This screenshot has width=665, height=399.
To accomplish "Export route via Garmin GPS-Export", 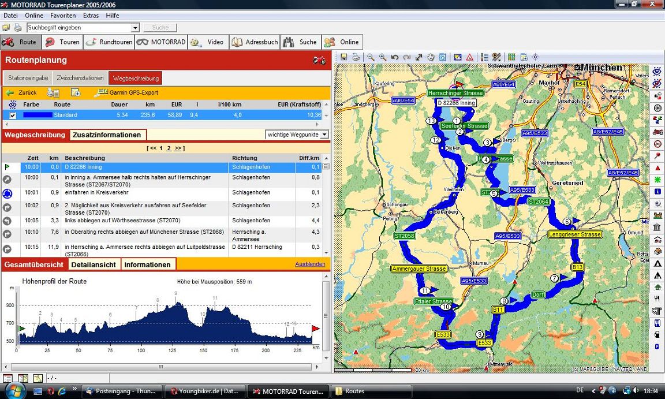I will point(126,92).
